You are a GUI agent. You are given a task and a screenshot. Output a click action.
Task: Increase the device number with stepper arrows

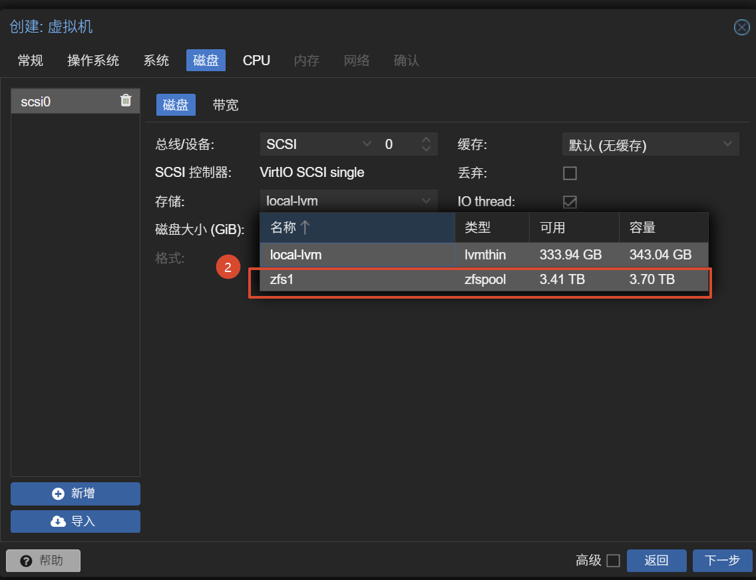point(426,140)
